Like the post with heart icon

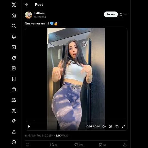point(76,145)
